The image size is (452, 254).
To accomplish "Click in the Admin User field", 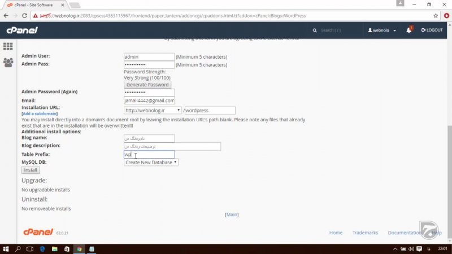I will pyautogui.click(x=149, y=57).
